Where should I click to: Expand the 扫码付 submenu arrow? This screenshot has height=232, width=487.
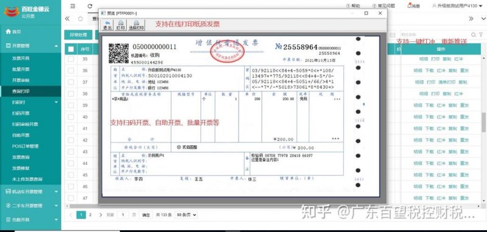56,102
